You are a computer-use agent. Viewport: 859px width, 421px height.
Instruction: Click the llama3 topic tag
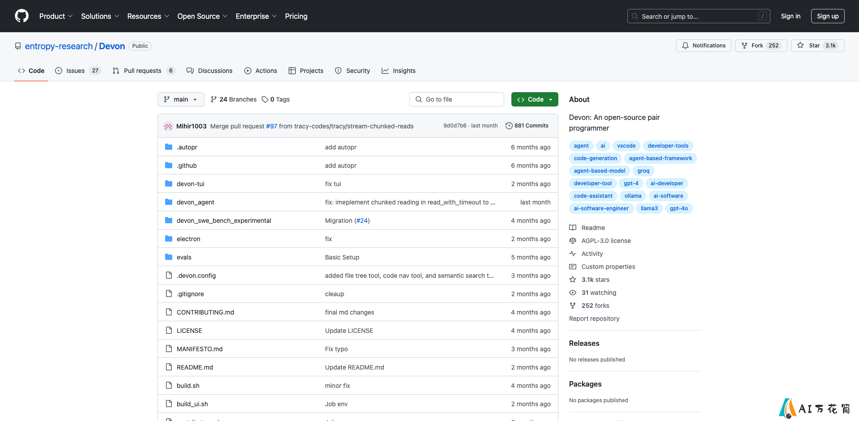point(649,208)
